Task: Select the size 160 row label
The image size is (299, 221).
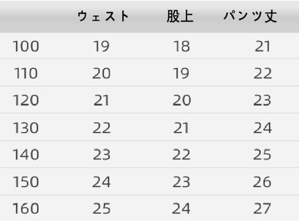Action: (x=26, y=208)
